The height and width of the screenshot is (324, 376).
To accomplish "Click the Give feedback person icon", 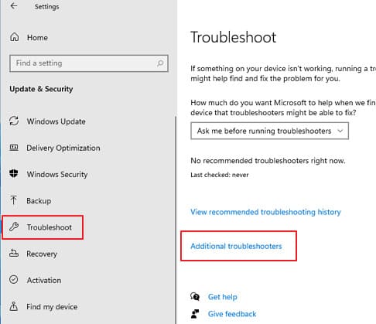I will click(195, 314).
